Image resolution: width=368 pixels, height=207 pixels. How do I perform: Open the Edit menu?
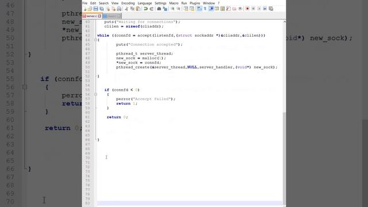[x=93, y=3]
